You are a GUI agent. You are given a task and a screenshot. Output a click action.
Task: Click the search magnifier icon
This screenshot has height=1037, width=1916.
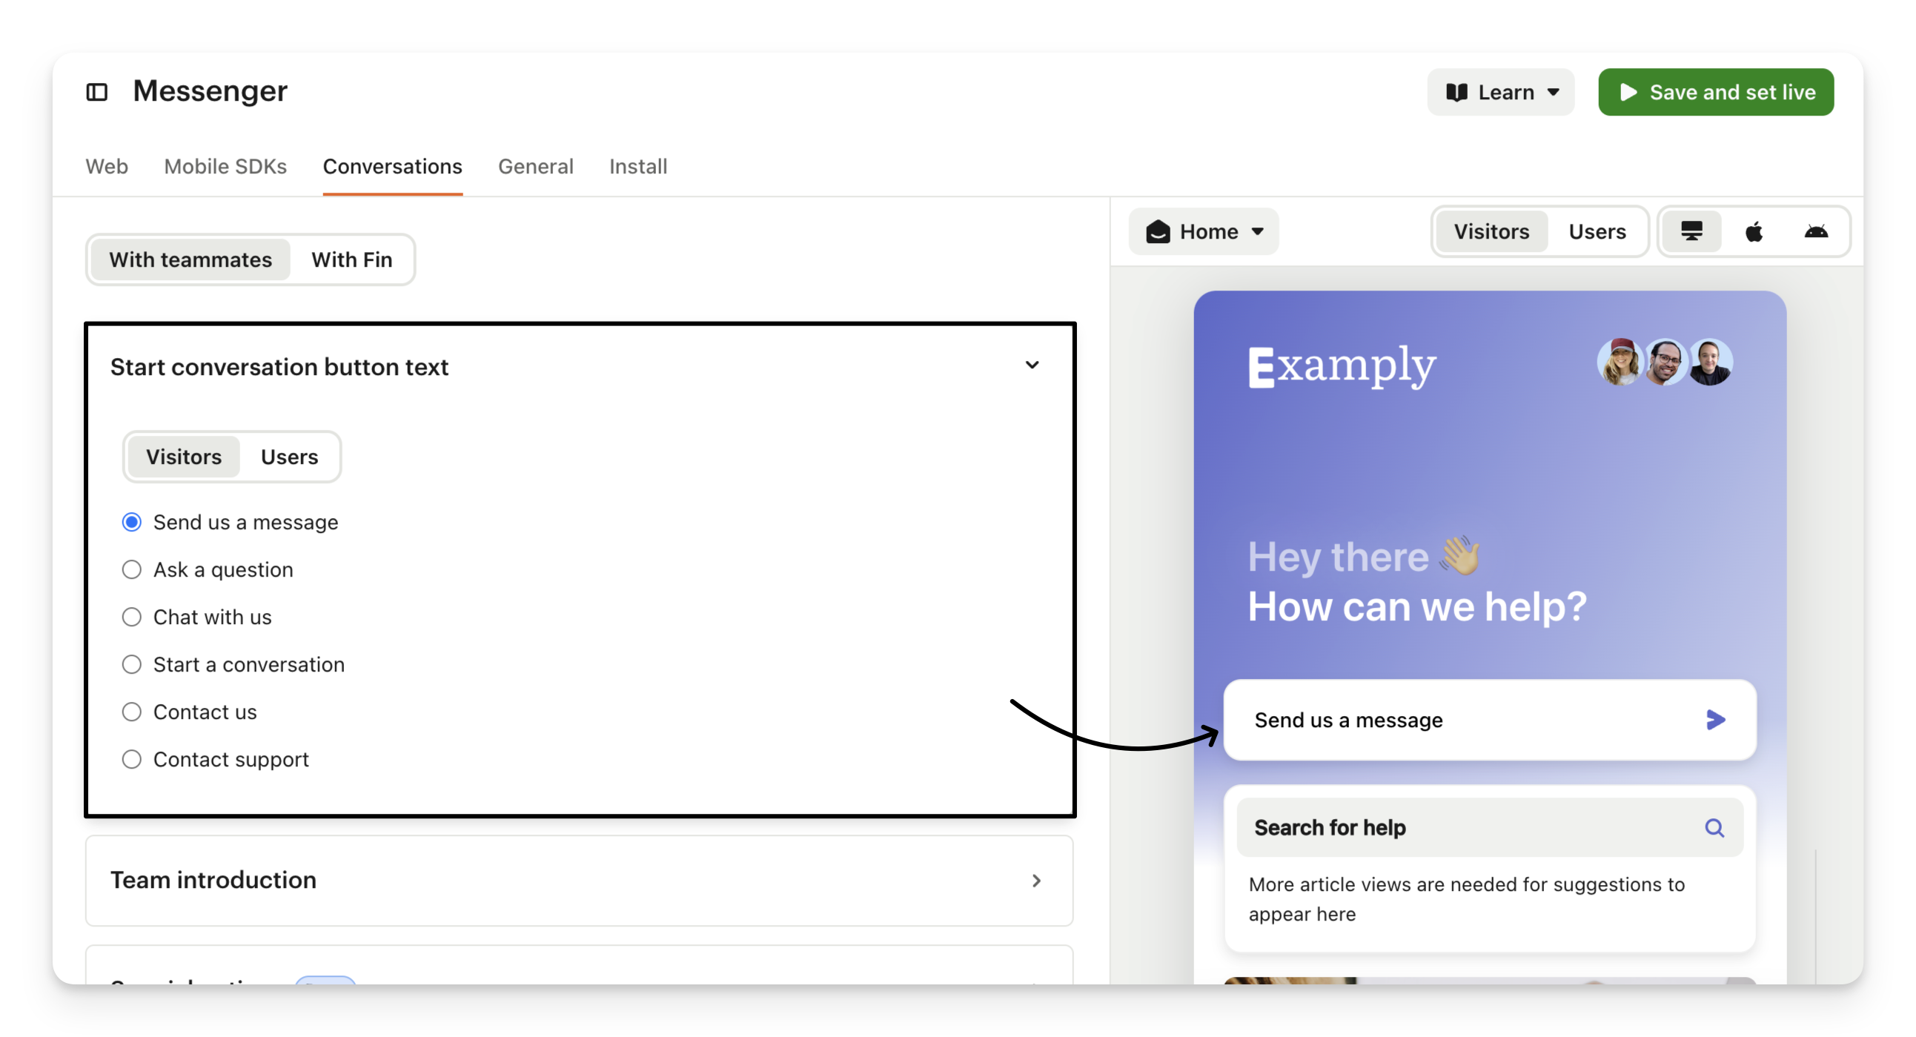click(1714, 827)
